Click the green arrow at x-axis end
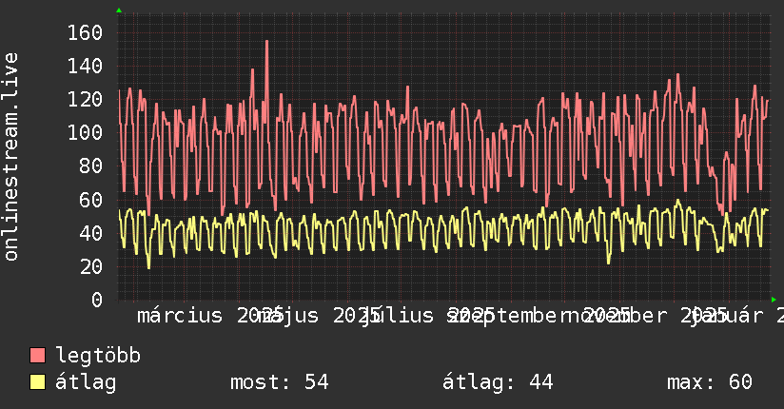Image resolution: width=784 pixels, height=409 pixels. [774, 300]
